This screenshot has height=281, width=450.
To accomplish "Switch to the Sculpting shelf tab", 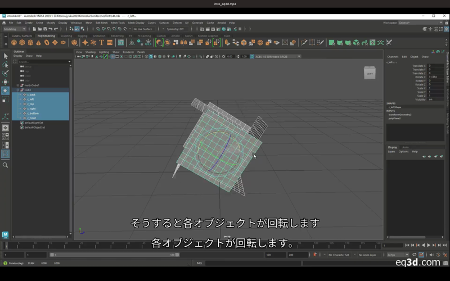I will coord(66,36).
